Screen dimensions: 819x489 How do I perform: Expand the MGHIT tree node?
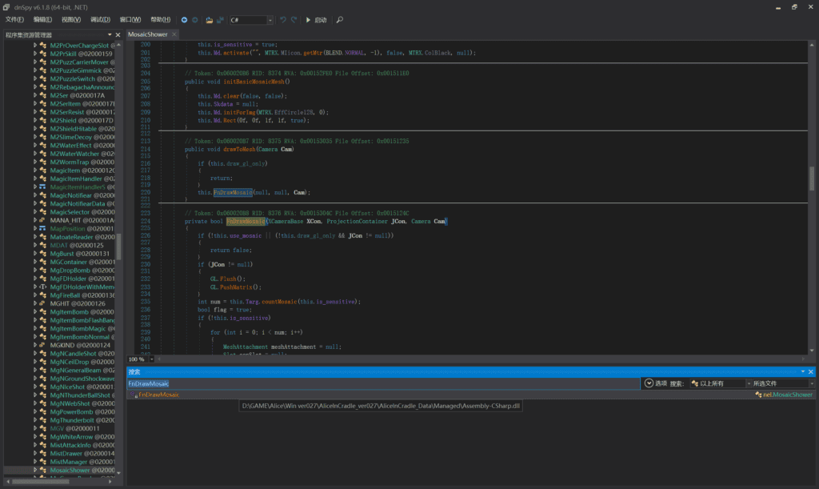pyautogui.click(x=35, y=303)
